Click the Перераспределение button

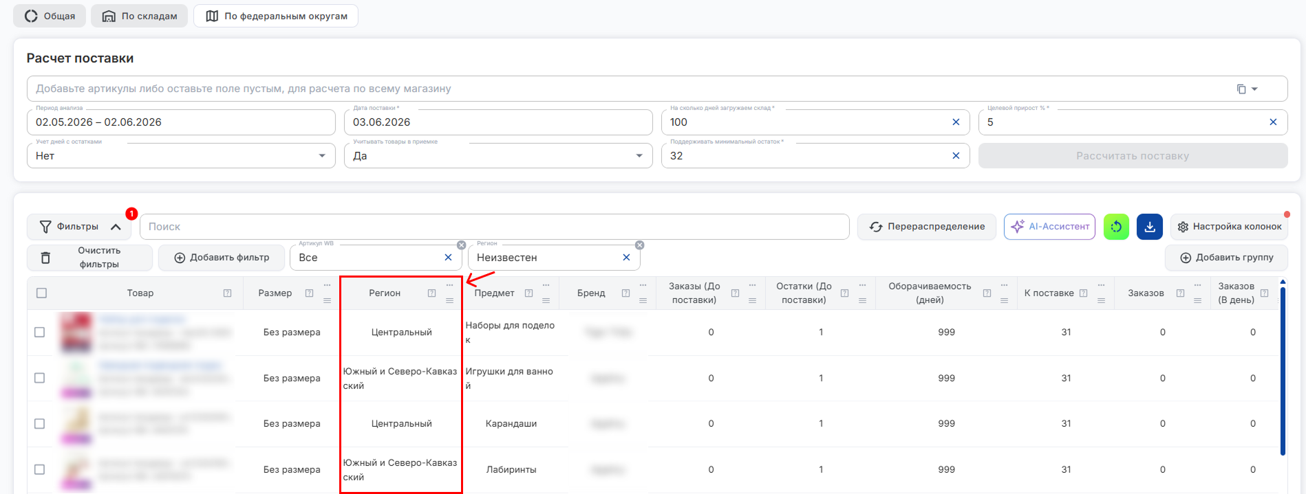coord(927,227)
